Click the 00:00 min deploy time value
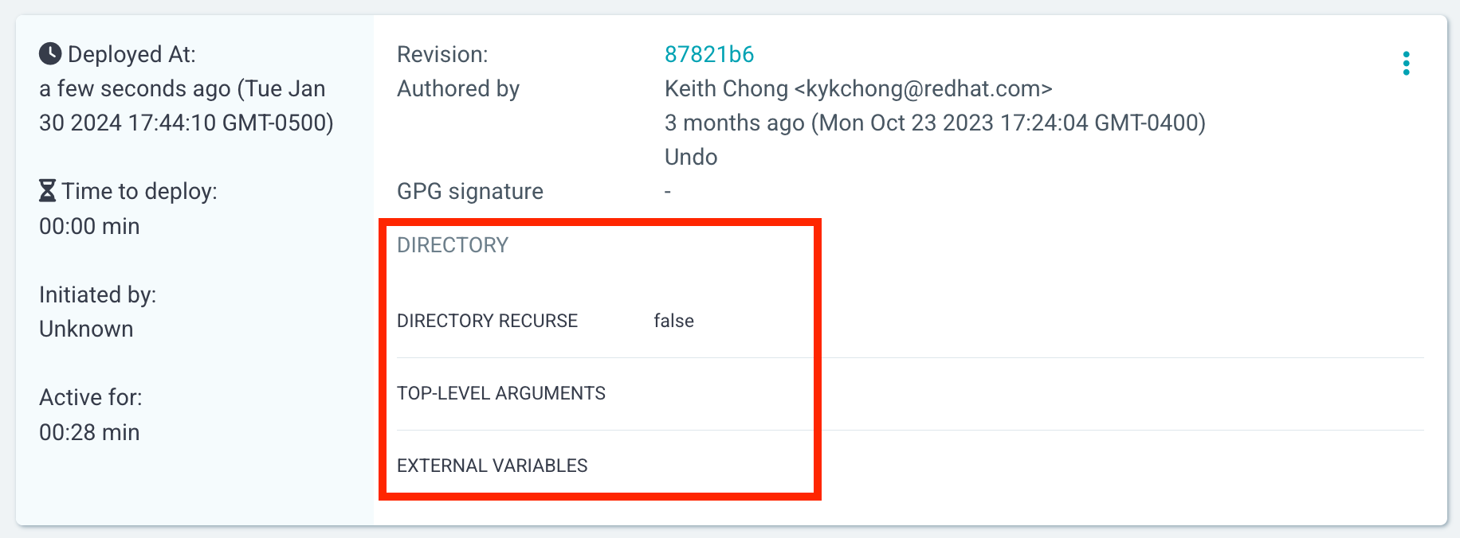 tap(89, 226)
